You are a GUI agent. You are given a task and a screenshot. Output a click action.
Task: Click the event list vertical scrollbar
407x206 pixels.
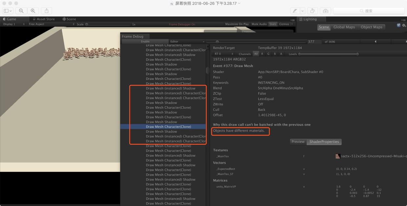[207, 70]
